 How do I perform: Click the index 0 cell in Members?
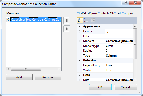[x=8, y=20]
